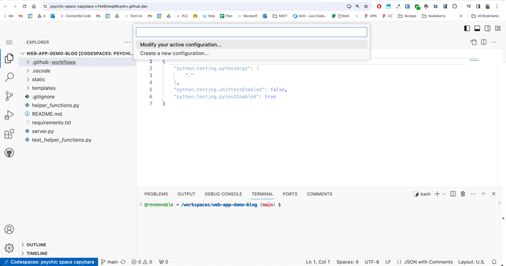The width and height of the screenshot is (506, 266).
Task: Expand the .vscode folder
Action: (x=77, y=71)
